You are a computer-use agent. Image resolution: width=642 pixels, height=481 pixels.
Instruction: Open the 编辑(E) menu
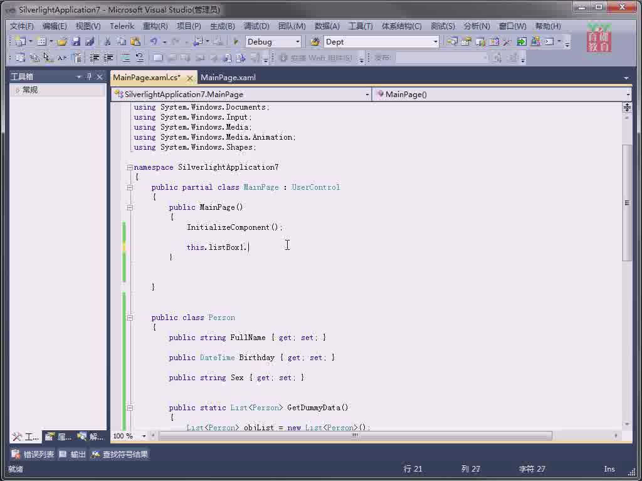(55, 26)
